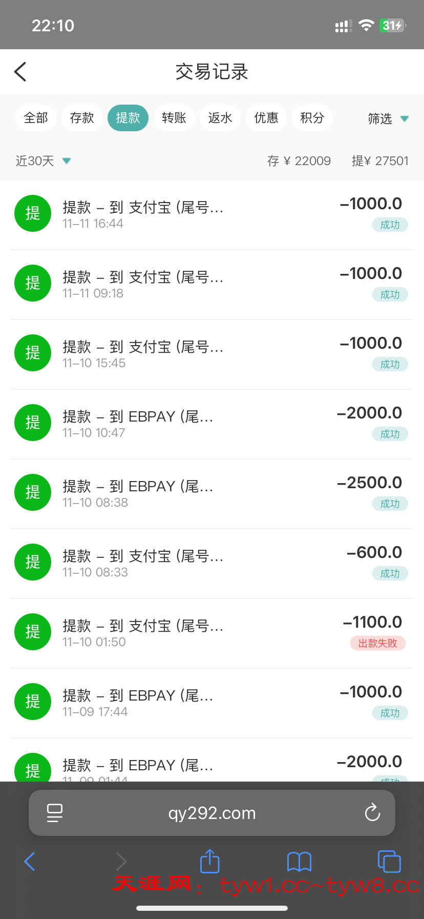Open the 优惠 promotions tab

click(x=266, y=118)
